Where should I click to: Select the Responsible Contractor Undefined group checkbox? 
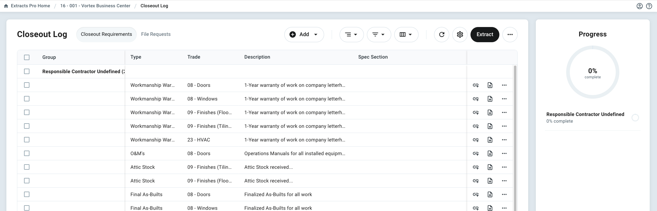click(27, 71)
